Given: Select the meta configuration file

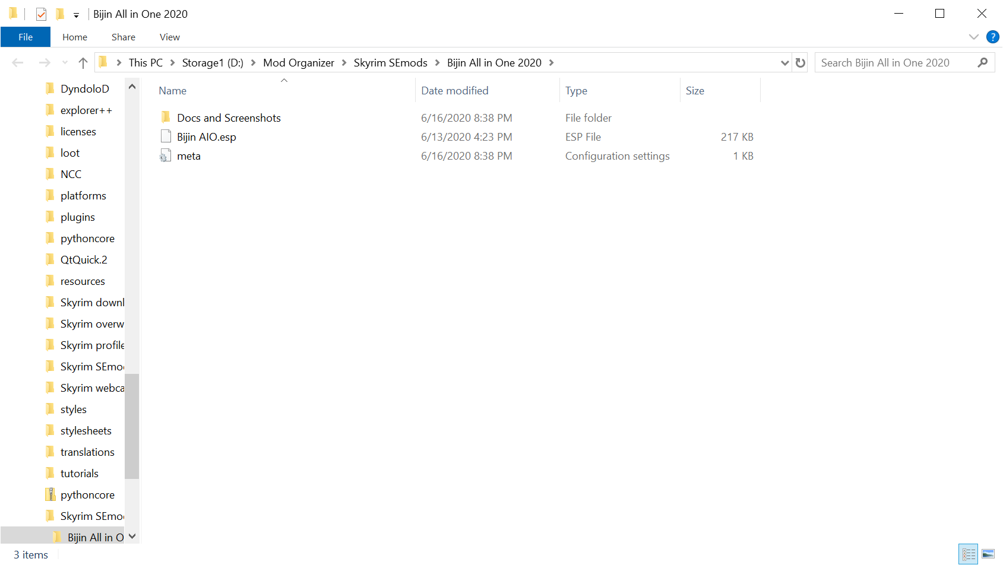Looking at the screenshot, I should [189, 155].
